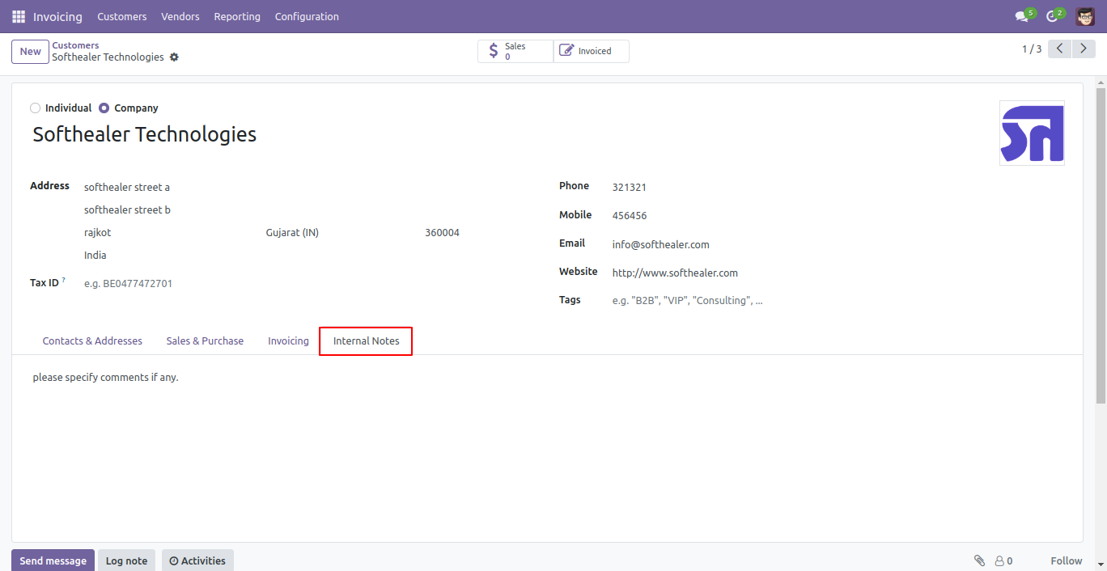Click the Send message button
Image resolution: width=1107 pixels, height=571 pixels.
pos(53,560)
